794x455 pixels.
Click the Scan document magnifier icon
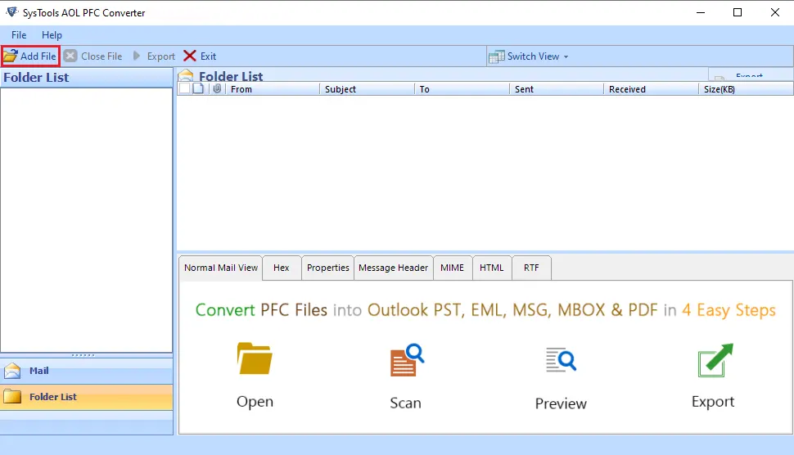pyautogui.click(x=407, y=360)
